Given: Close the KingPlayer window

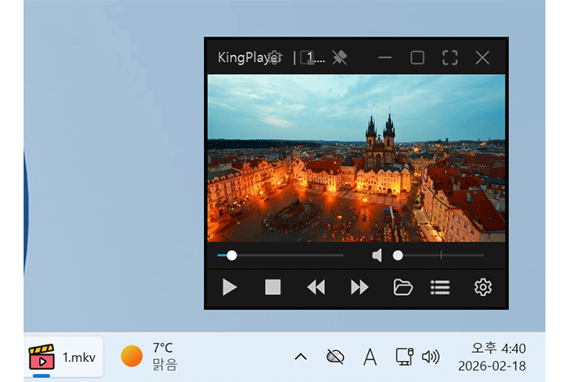Looking at the screenshot, I should (482, 58).
